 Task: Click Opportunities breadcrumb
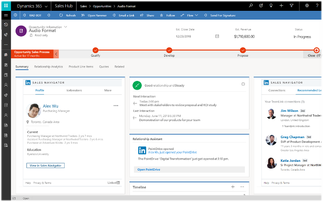tap(102, 6)
